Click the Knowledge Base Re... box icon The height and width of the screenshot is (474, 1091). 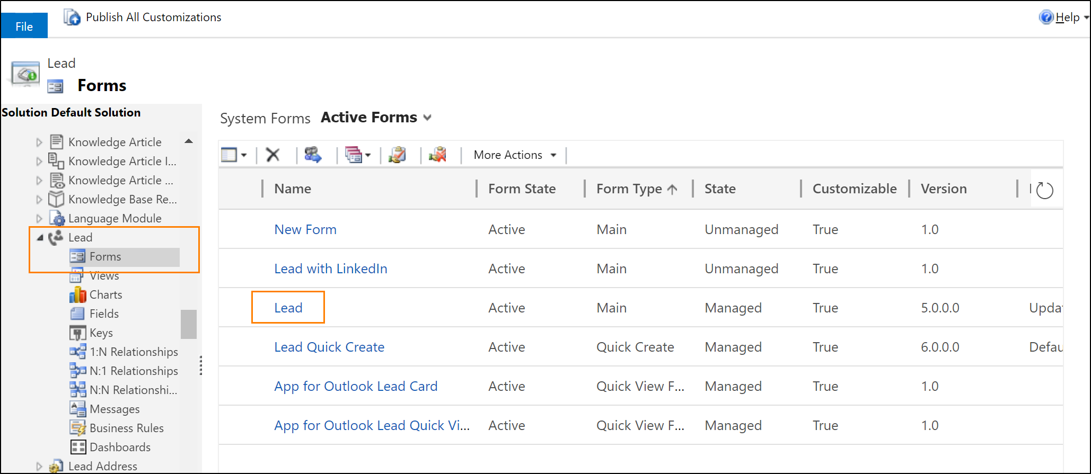[56, 200]
